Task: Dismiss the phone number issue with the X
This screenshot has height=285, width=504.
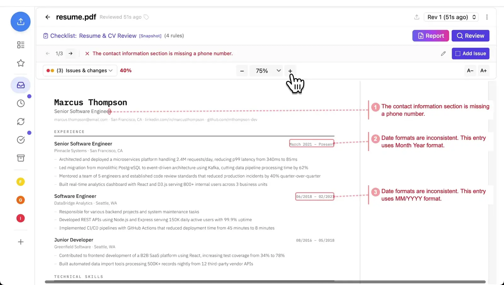Action: [x=87, y=53]
